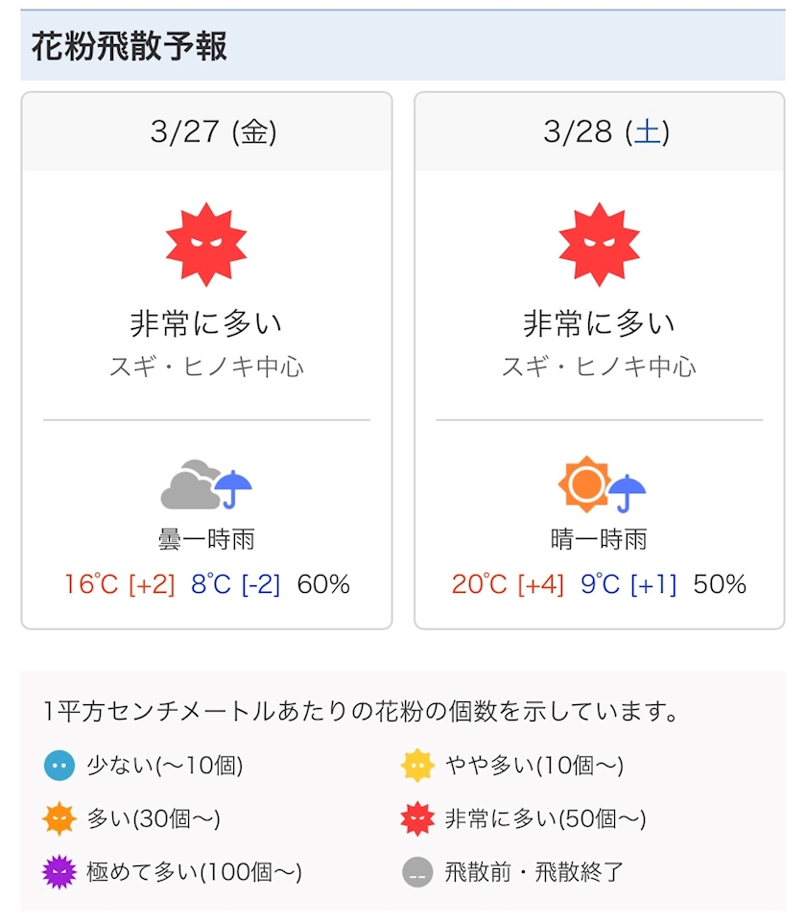
Task: Click the red 非常に多い legend icon
Action: [x=417, y=819]
